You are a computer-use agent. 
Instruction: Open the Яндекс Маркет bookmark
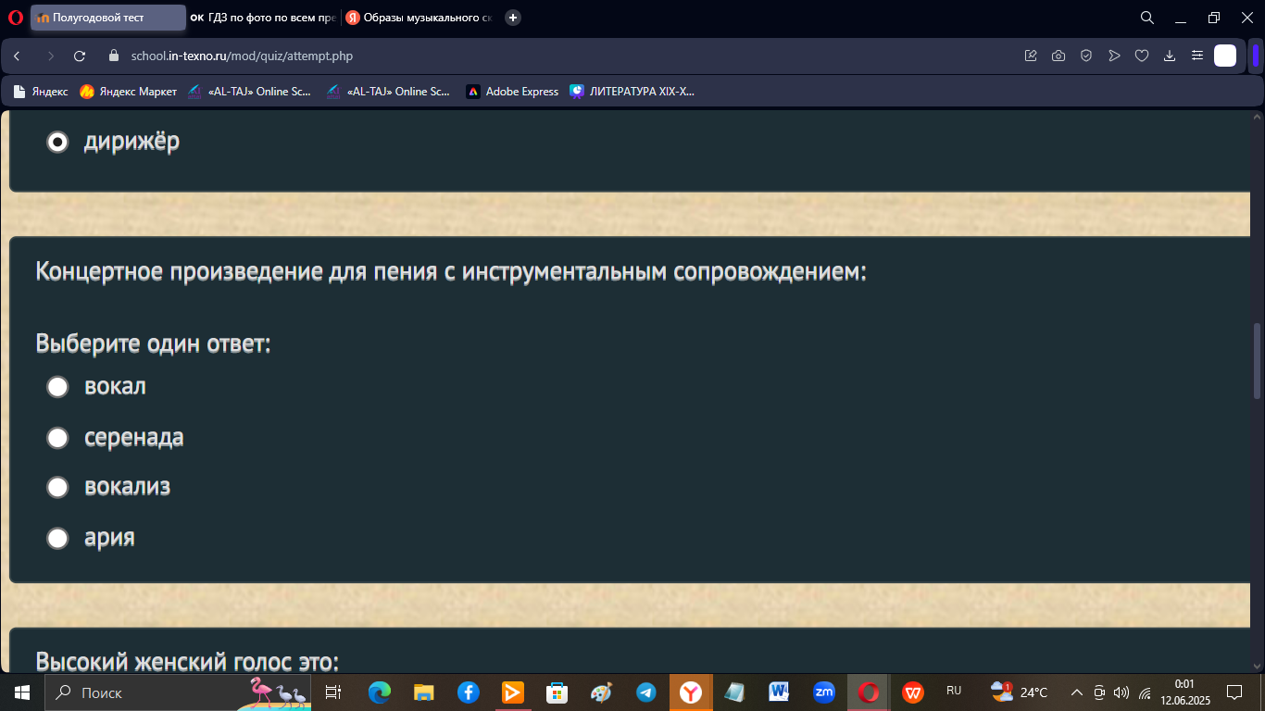click(x=128, y=92)
